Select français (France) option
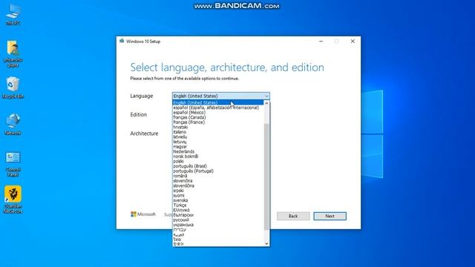The height and width of the screenshot is (267, 475). [x=218, y=122]
